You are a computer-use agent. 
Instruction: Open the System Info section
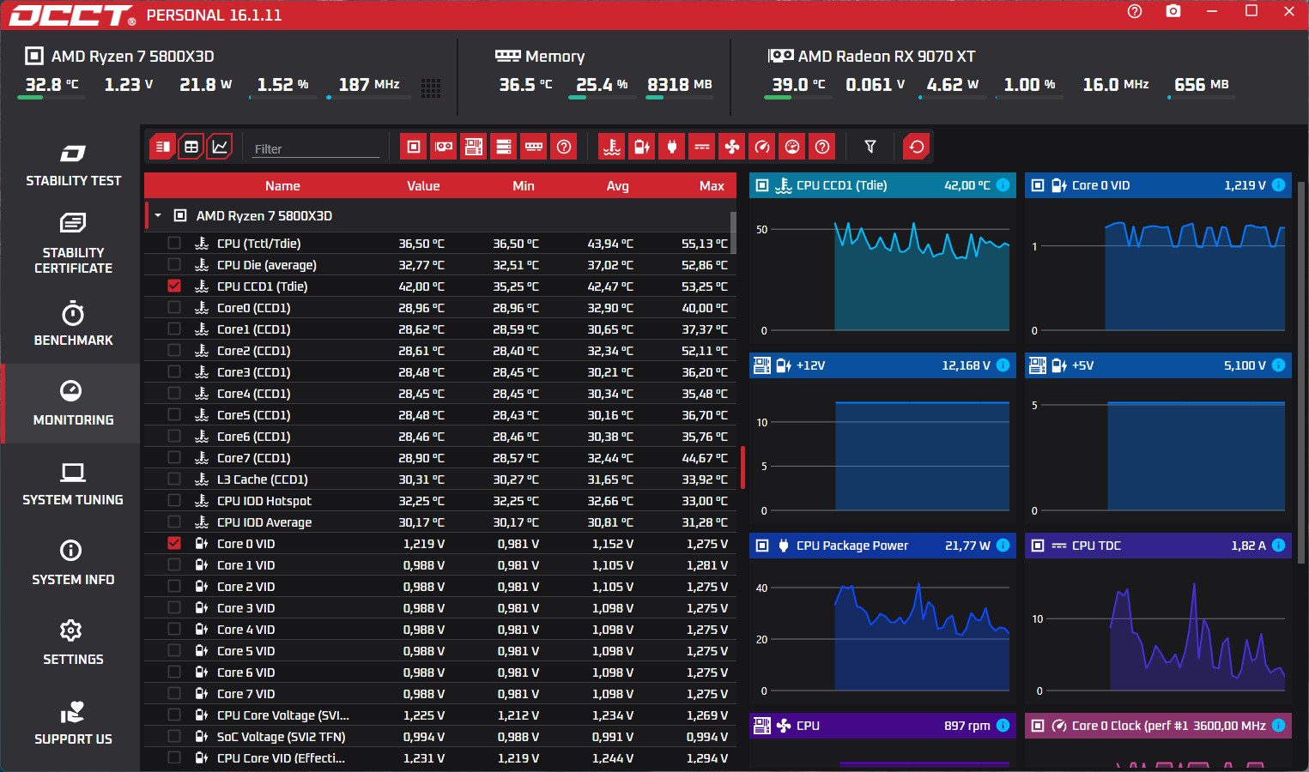coord(73,563)
